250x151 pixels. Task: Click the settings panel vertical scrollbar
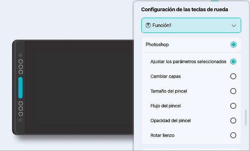(x=245, y=118)
